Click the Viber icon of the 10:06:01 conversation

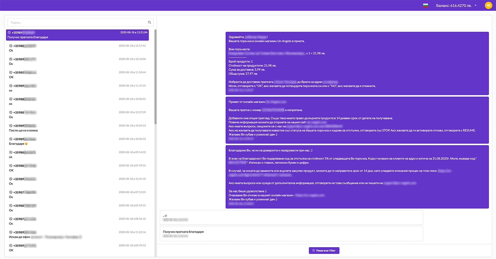(x=11, y=99)
